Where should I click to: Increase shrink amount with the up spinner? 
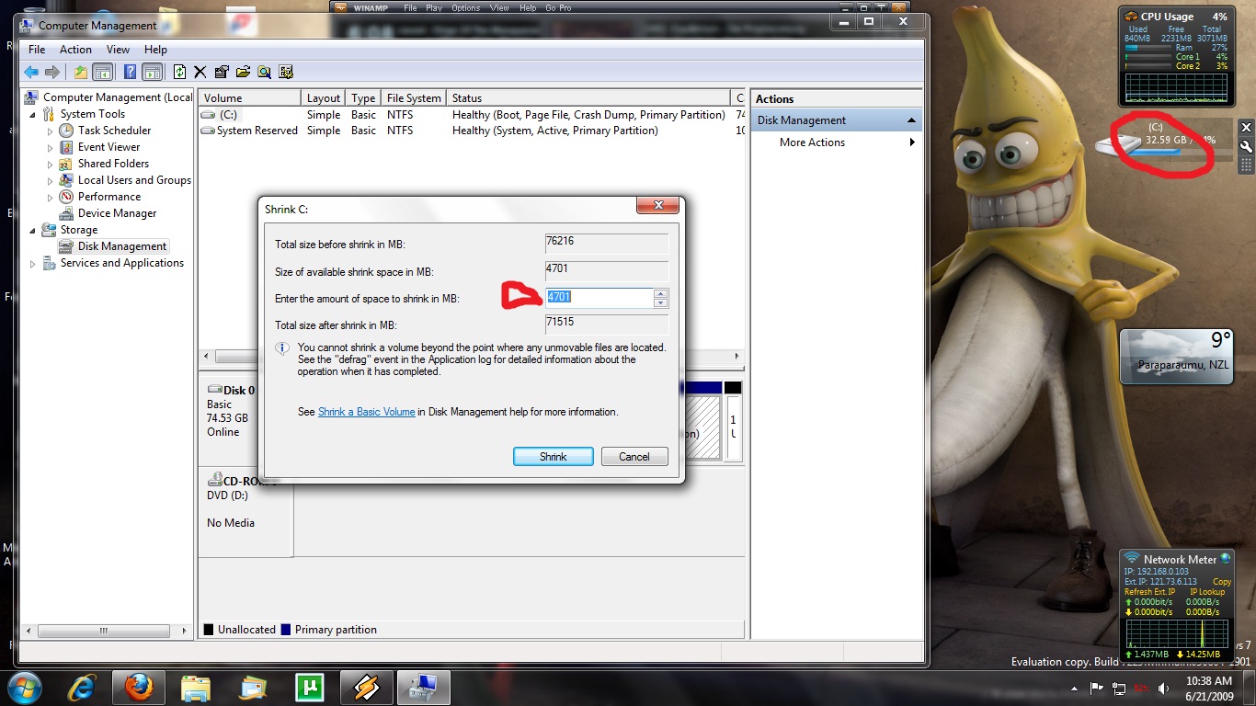pos(660,293)
